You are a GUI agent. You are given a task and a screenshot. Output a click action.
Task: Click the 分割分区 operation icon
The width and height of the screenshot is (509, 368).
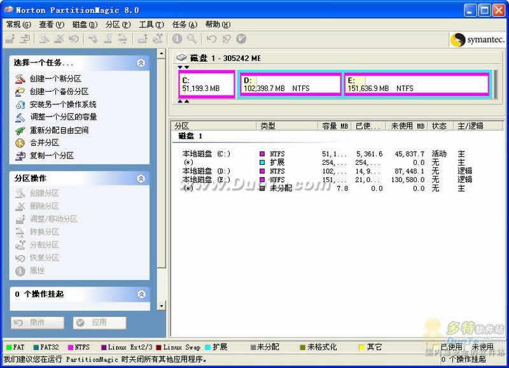pyautogui.click(x=20, y=245)
